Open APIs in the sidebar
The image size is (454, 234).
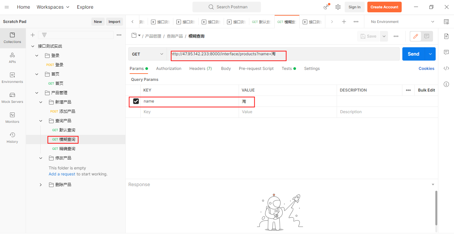[x=12, y=58]
